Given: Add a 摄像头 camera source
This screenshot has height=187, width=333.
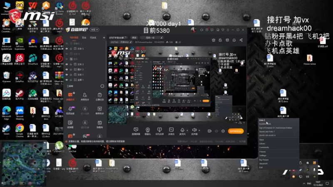Looking at the screenshot, I should (148, 131).
